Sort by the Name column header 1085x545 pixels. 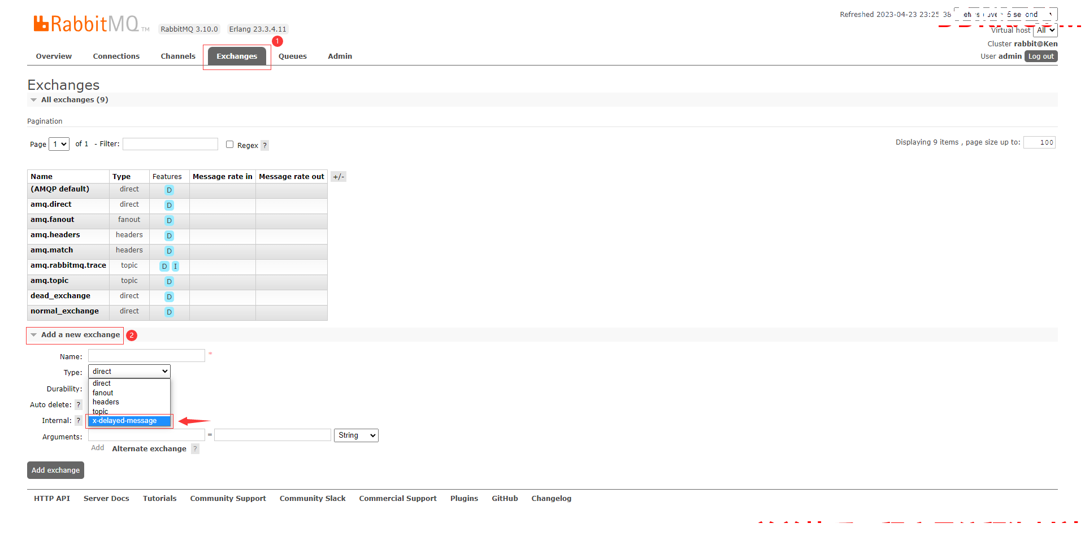[x=42, y=177]
